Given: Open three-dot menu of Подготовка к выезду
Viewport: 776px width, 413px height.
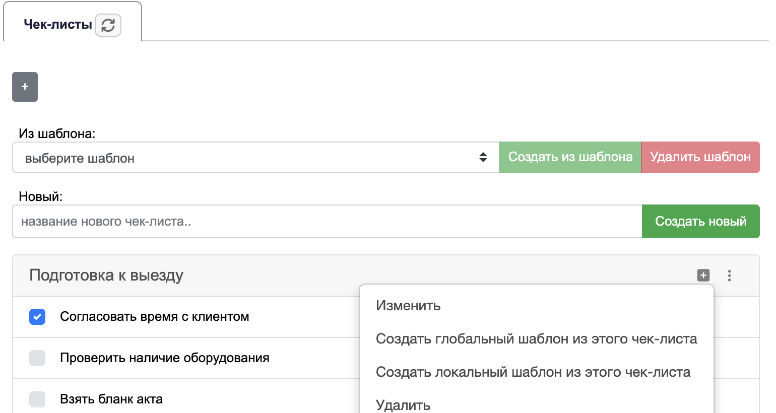Looking at the screenshot, I should point(729,276).
